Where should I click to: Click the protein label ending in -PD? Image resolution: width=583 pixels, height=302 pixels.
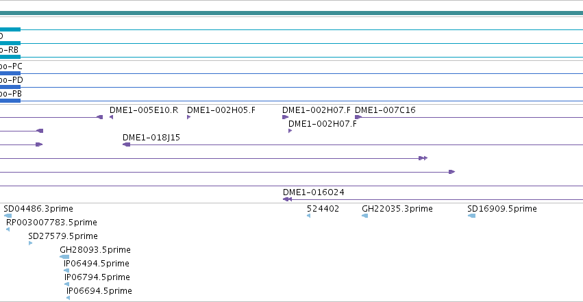tap(11, 80)
